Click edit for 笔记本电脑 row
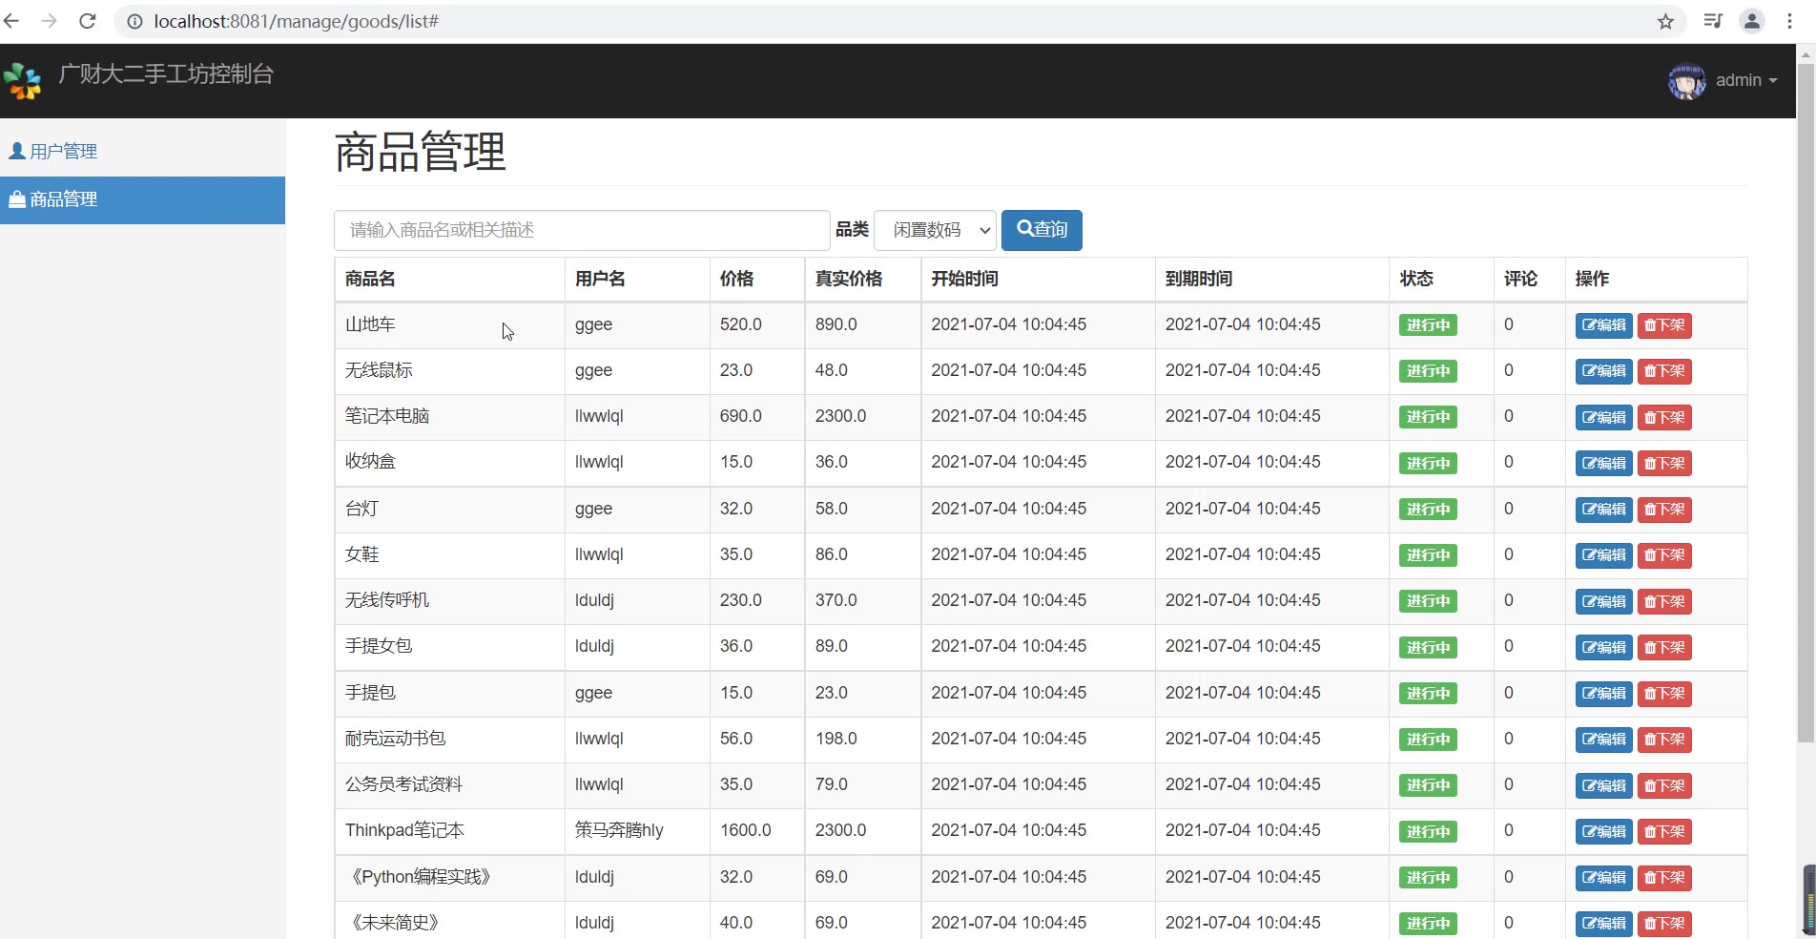Screen dimensions: 1816x939 click(x=1603, y=417)
